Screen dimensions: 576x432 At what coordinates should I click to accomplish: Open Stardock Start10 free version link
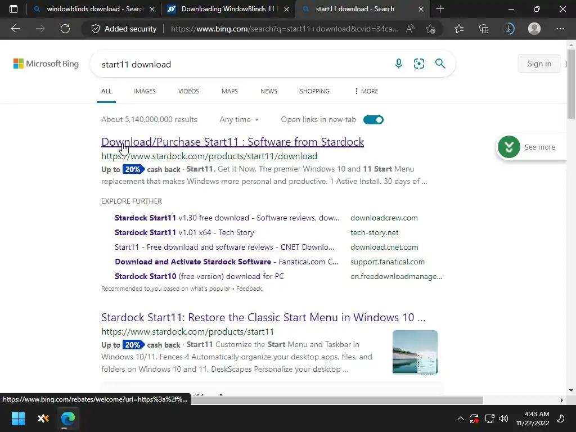click(199, 276)
